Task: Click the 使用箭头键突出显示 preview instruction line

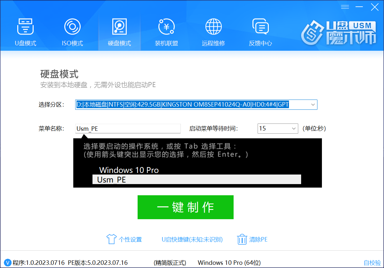Action: click(x=166, y=154)
